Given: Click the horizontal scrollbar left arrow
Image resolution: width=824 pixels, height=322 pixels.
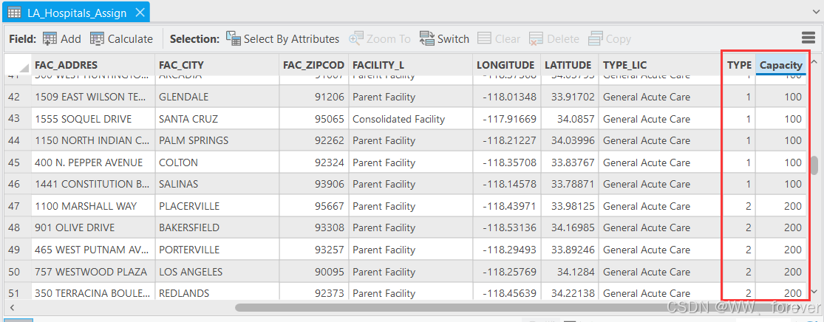Looking at the screenshot, I should (12, 308).
